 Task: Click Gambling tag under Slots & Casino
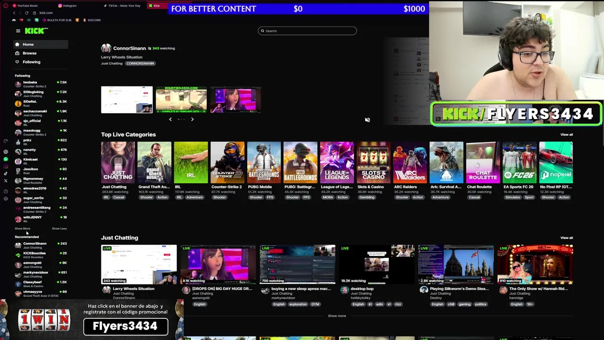367,197
